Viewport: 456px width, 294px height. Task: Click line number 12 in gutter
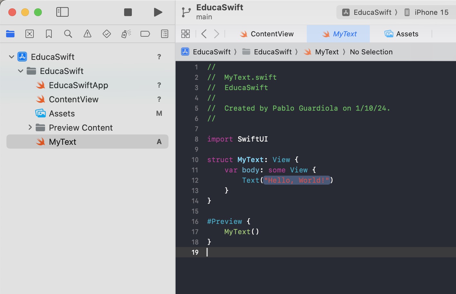click(x=195, y=180)
